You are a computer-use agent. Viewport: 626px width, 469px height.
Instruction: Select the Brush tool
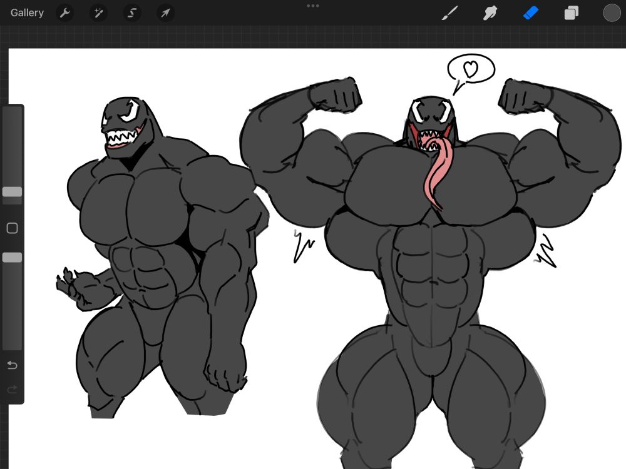point(450,13)
